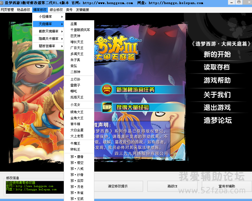The height and width of the screenshot is (201, 252).
Task: Select 二郎神 menu entry
Action: 79,72
